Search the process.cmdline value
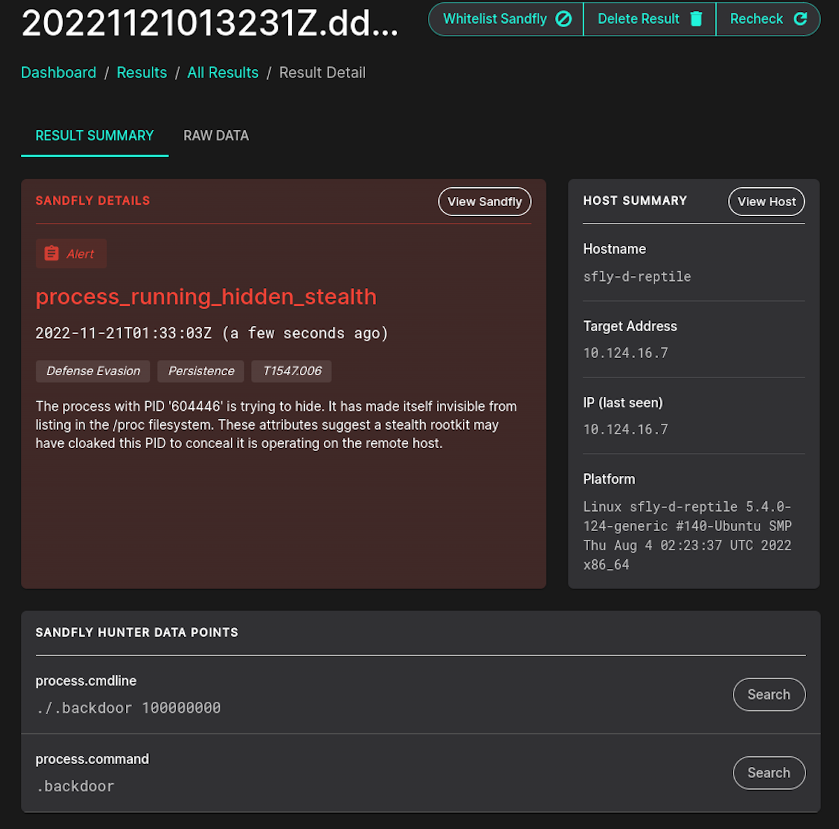Screen dimensions: 839x829 coord(769,694)
